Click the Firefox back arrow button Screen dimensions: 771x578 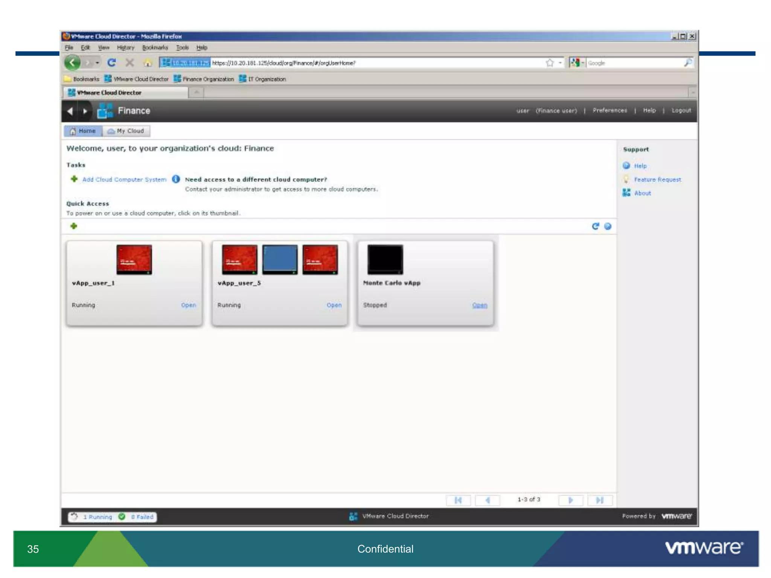tap(73, 62)
